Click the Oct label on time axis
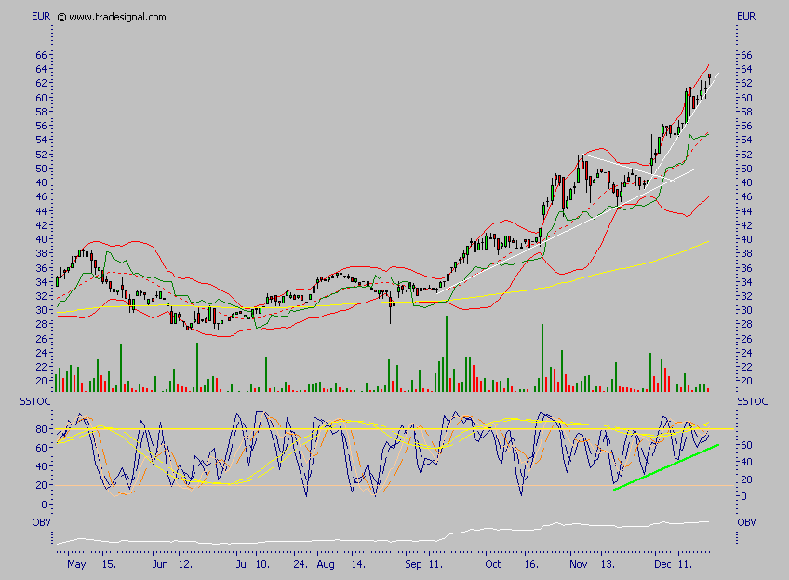Viewport: 789px width, 580px height. [493, 564]
